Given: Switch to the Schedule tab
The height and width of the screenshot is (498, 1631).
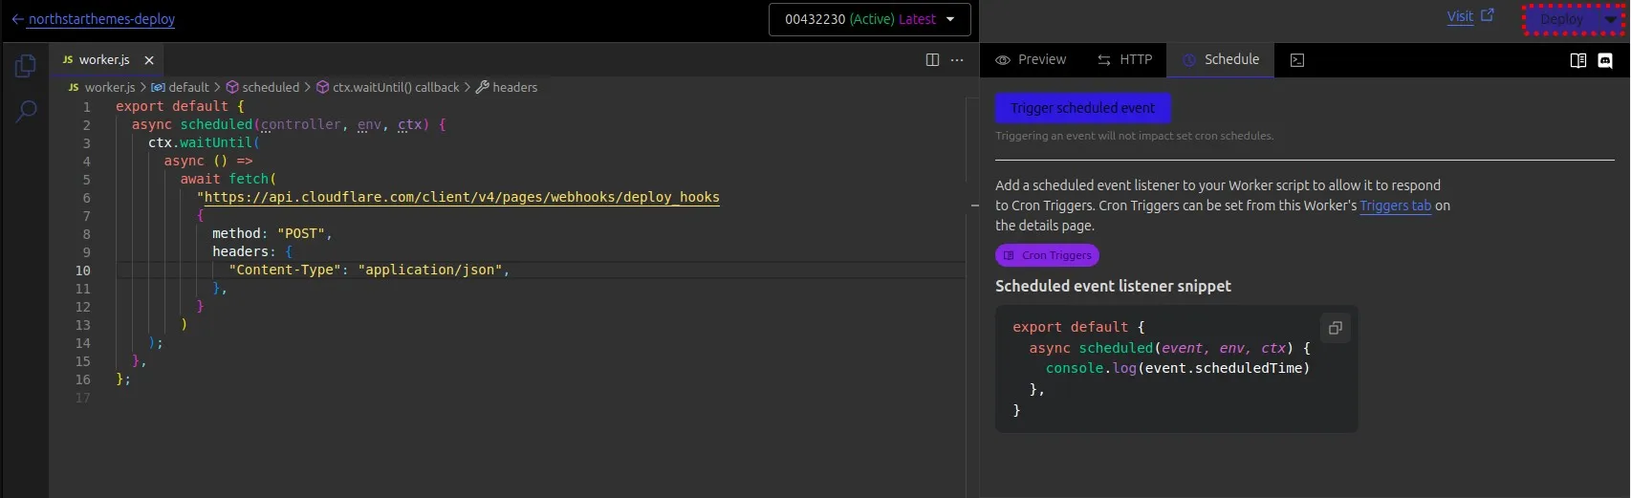Looking at the screenshot, I should click(x=1221, y=59).
